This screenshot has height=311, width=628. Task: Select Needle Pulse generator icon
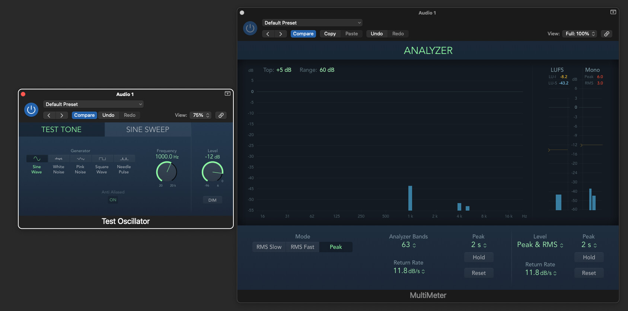pyautogui.click(x=124, y=159)
